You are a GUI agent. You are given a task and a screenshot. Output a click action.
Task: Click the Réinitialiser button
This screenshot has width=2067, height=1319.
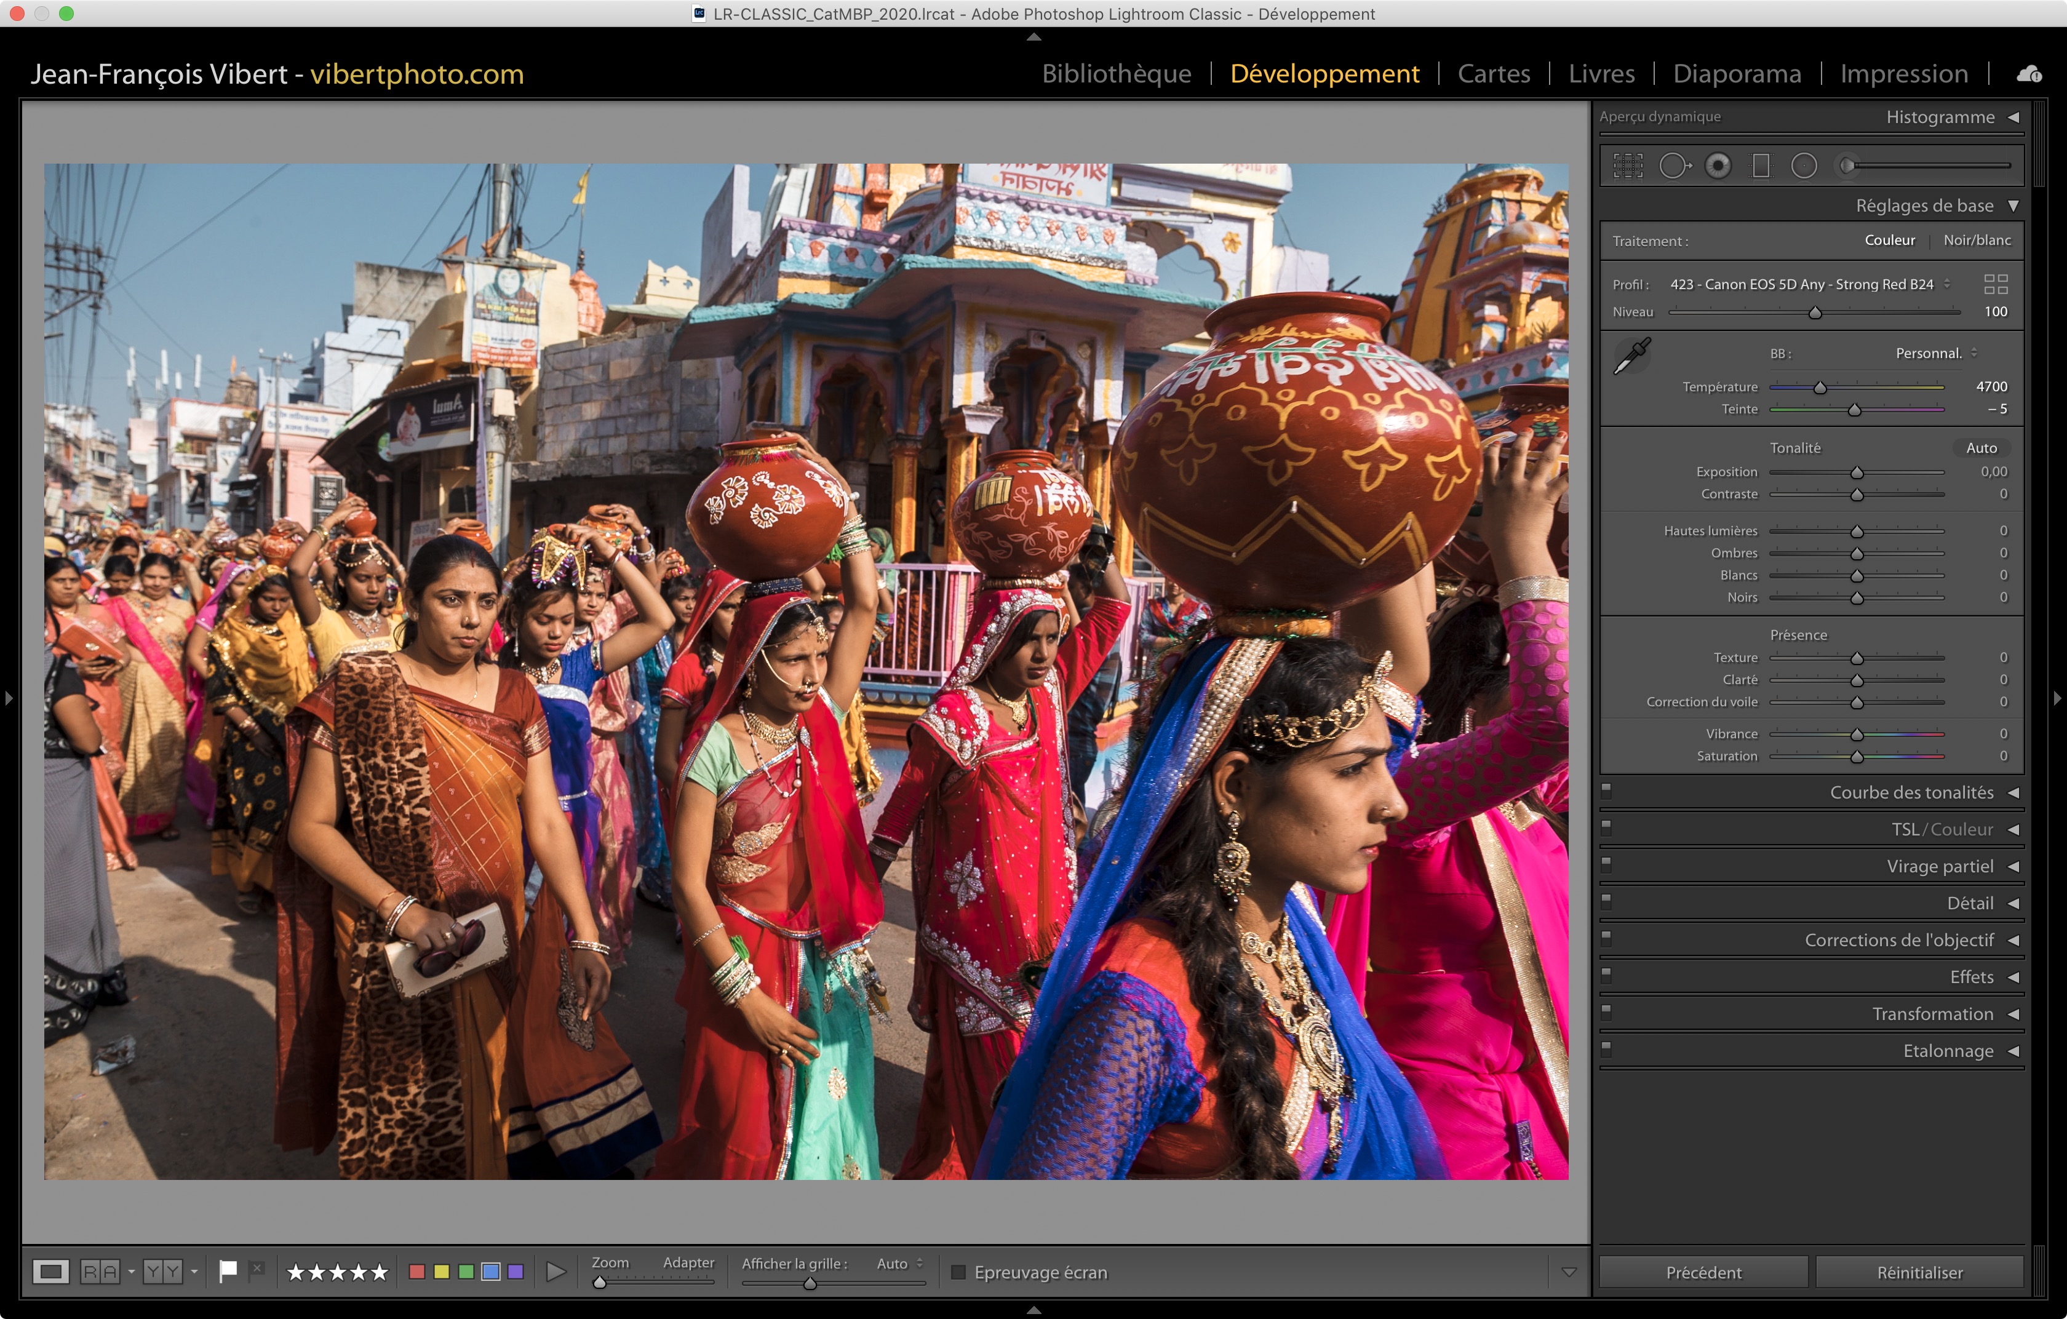pyautogui.click(x=1919, y=1272)
